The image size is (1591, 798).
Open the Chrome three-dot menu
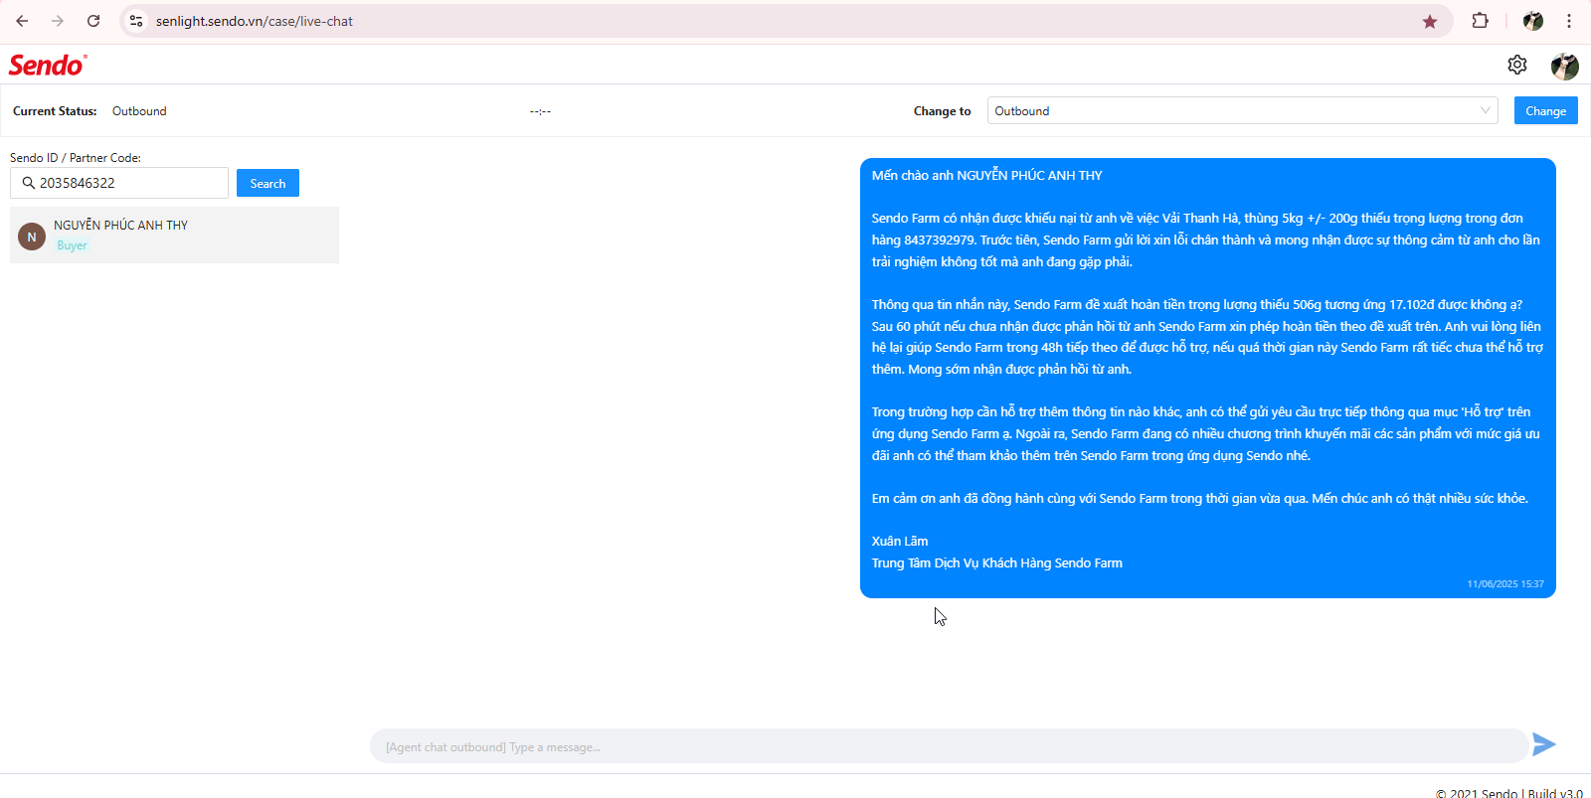(x=1569, y=21)
